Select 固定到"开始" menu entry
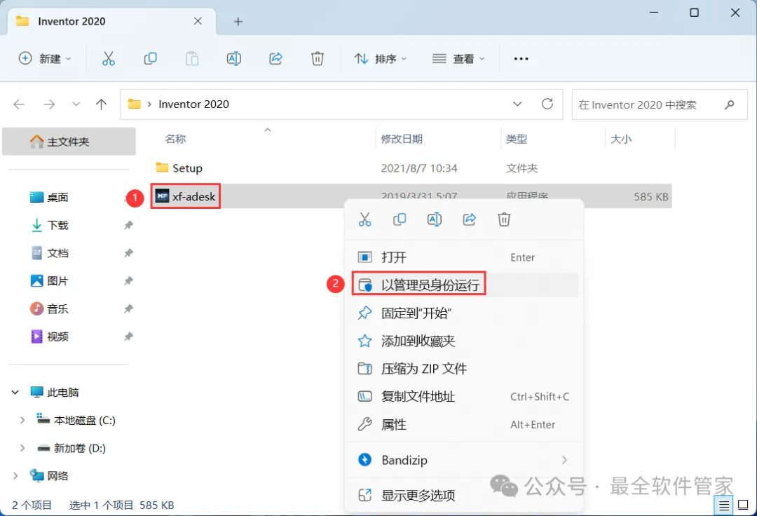757x516 pixels. tap(465, 313)
